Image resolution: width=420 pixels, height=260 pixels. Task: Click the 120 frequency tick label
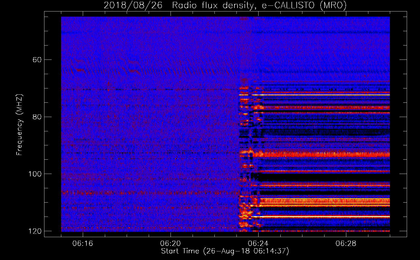pos(35,231)
